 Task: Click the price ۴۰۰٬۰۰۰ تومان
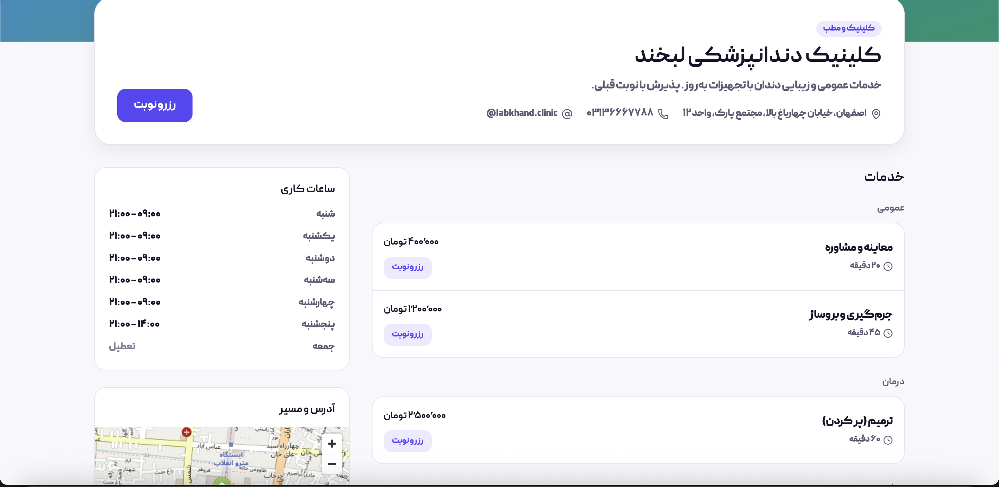coord(411,241)
